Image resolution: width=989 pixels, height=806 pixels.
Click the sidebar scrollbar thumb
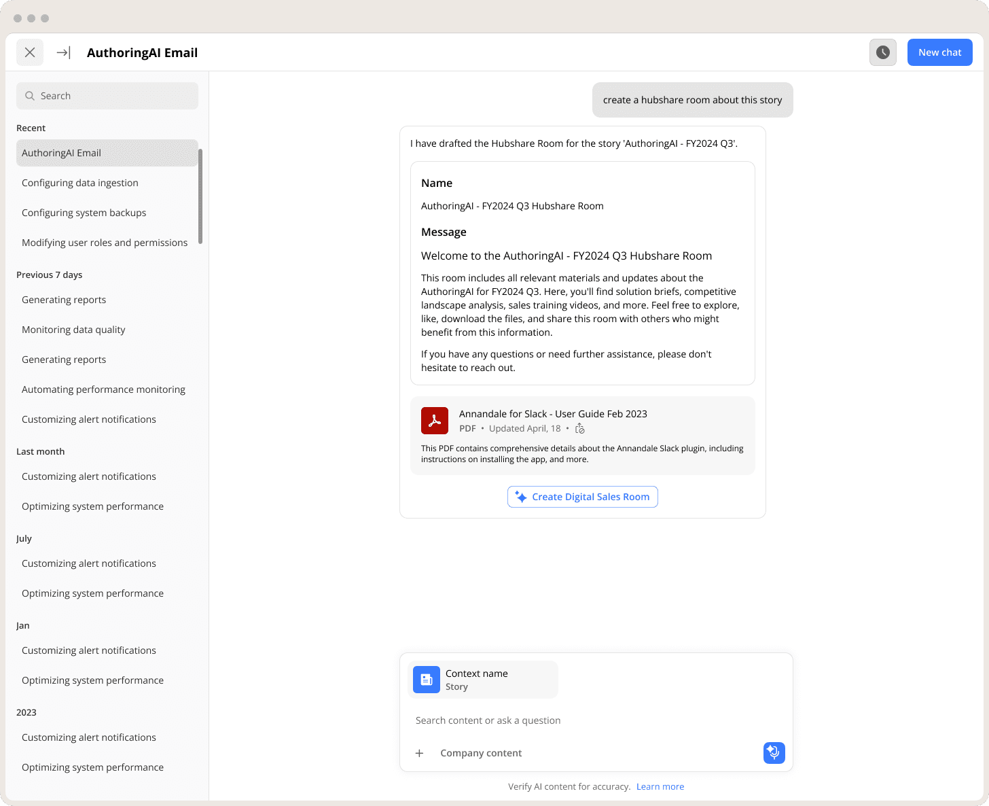[x=200, y=196]
